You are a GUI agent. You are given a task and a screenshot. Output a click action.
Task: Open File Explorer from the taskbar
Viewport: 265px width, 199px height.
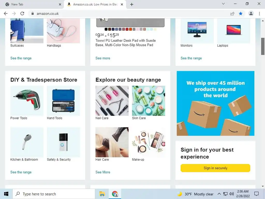coord(102,194)
